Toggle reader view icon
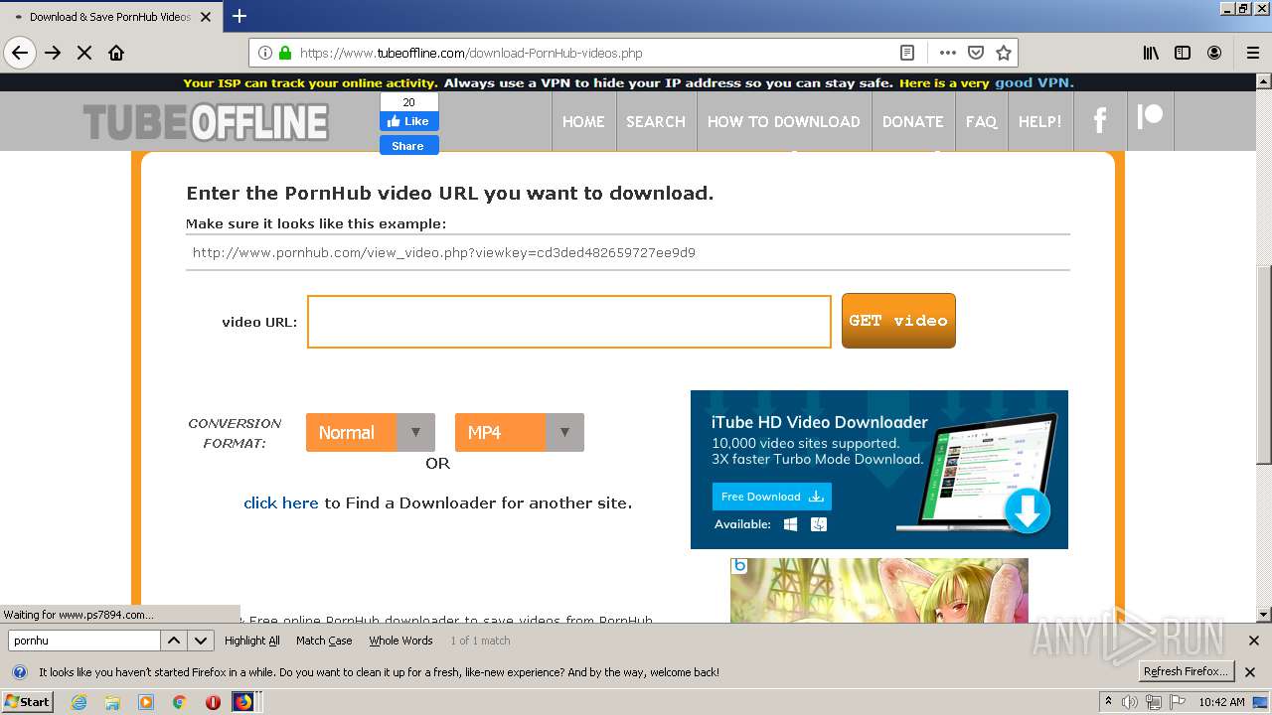The width and height of the screenshot is (1272, 715). (x=907, y=53)
